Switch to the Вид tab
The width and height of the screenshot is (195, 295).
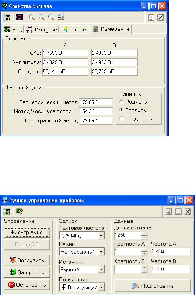[x=13, y=30]
